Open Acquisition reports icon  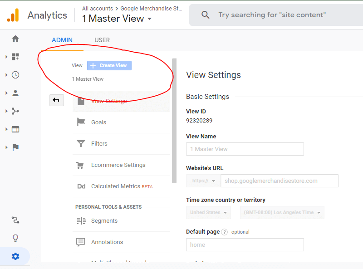(x=15, y=111)
